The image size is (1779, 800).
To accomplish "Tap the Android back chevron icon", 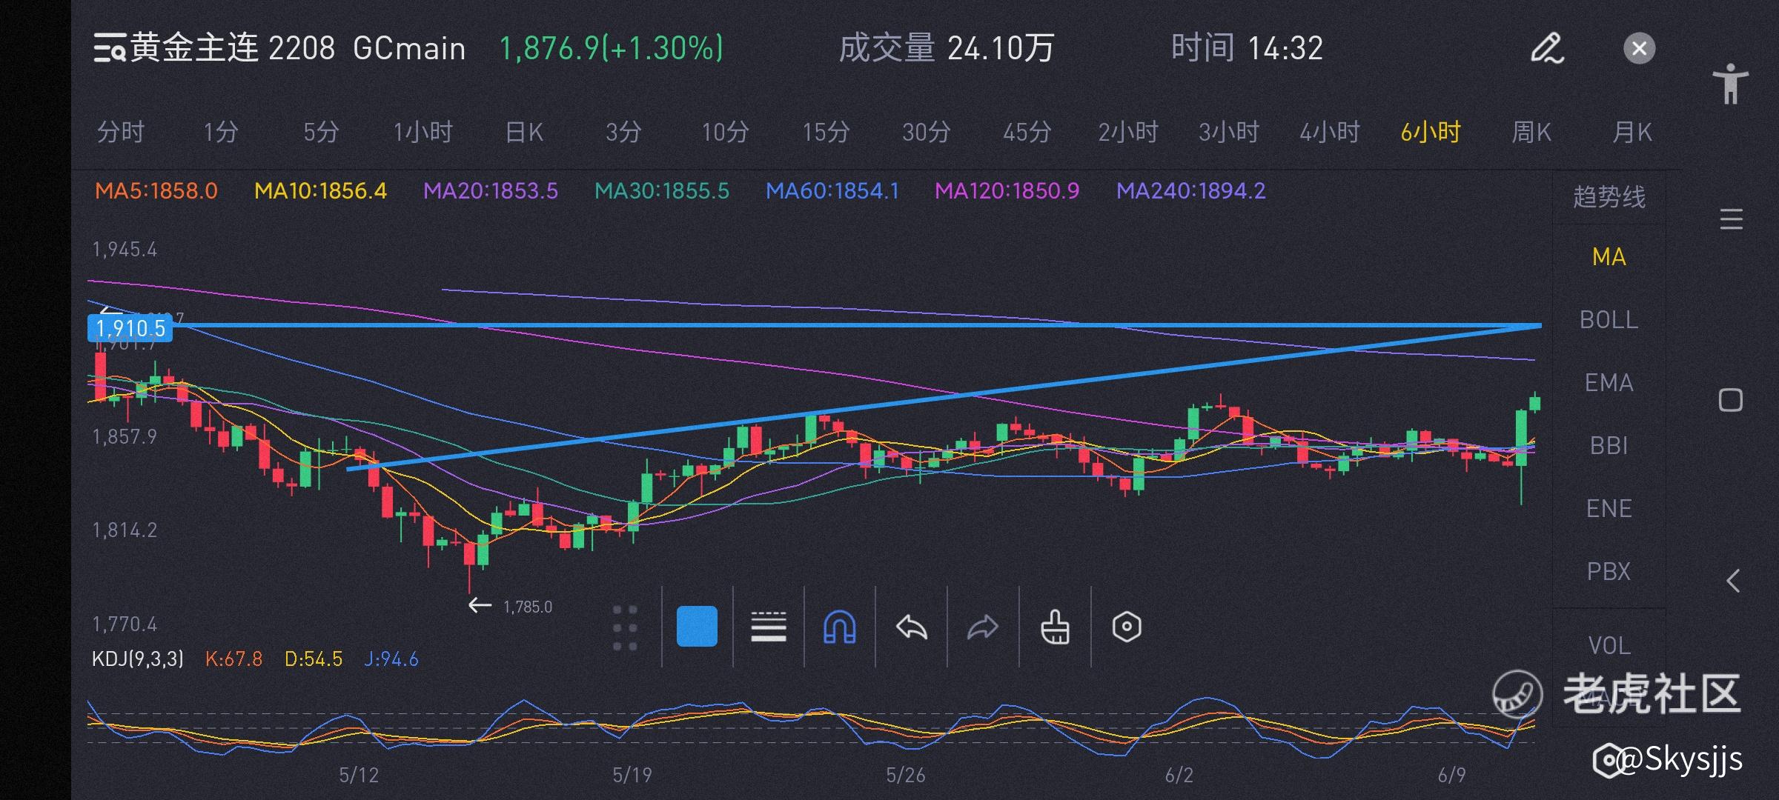I will click(x=1732, y=581).
